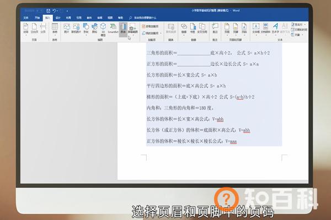Click the line 长方形的面积=长×宽公式
331x220 pixels.
[x=181, y=75]
